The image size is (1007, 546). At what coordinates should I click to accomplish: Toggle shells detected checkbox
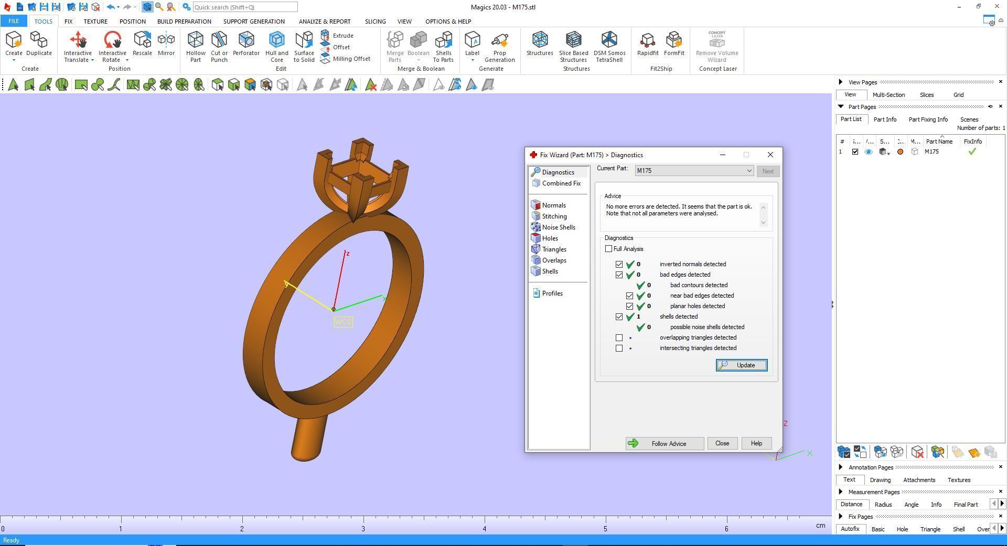(619, 316)
